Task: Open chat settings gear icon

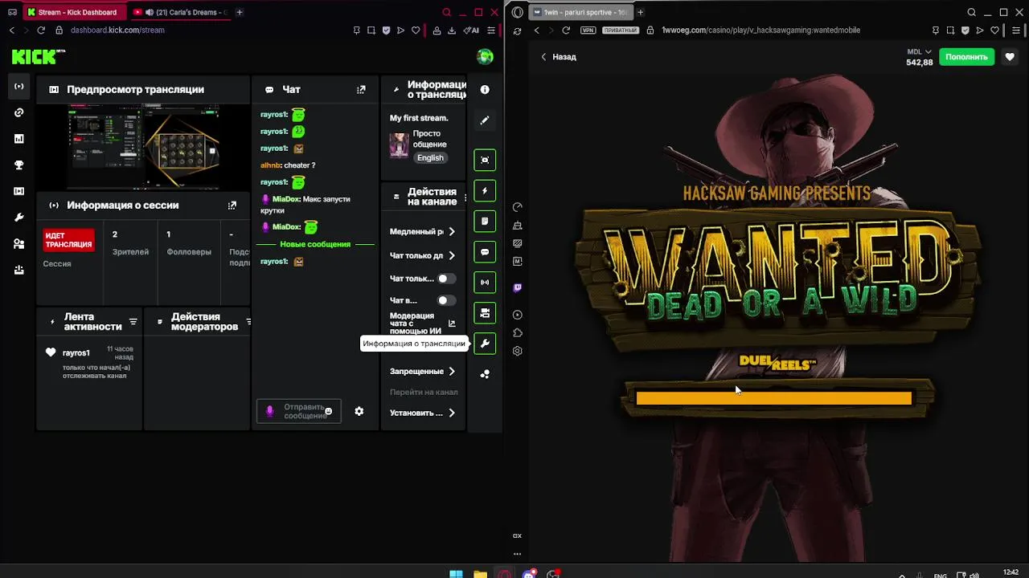Action: coord(359,411)
